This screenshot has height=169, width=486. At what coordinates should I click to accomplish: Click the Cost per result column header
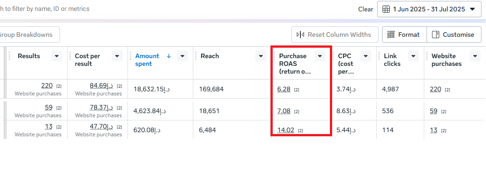coord(88,60)
